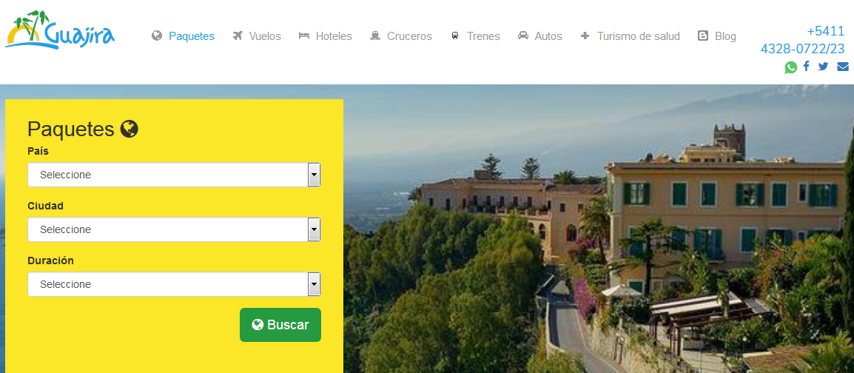The image size is (854, 373).
Task: Open the Twitter bird icon
Action: pyautogui.click(x=823, y=67)
